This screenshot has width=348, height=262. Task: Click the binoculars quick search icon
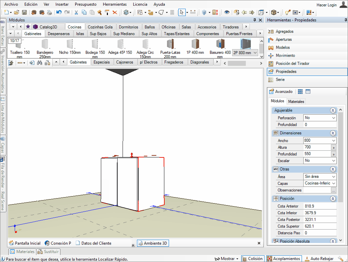pyautogui.click(x=39, y=63)
